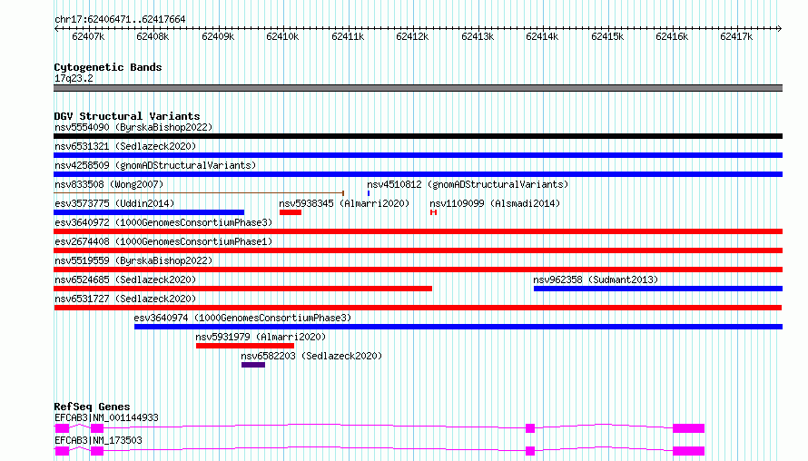
Task: Select the black nsv5554090 variant bar
Action: point(418,136)
